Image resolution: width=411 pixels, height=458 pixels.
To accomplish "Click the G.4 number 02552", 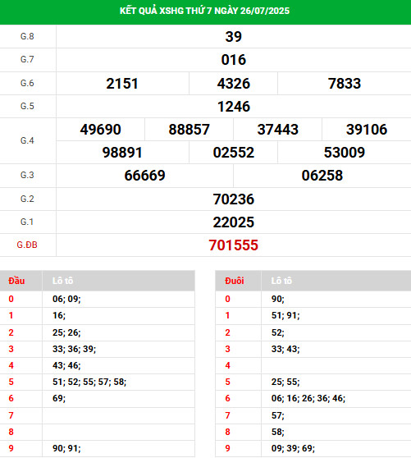I will point(234,153).
